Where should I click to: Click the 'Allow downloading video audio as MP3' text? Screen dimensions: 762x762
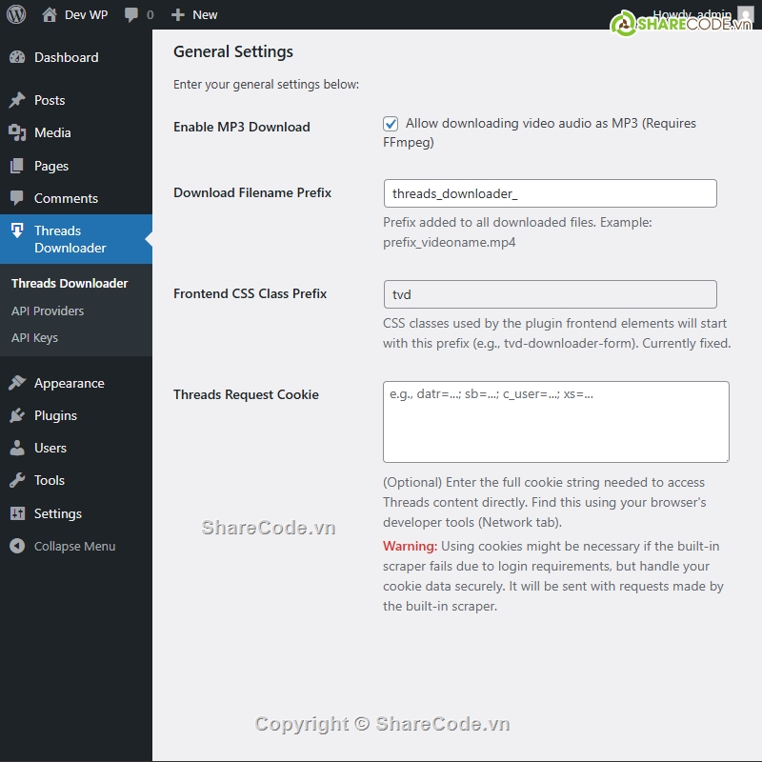[x=521, y=124]
